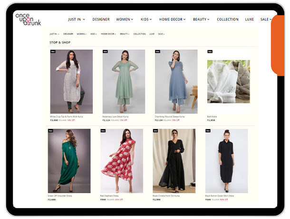Expand HOME DECOR in the top navigation

pyautogui.click(x=173, y=20)
